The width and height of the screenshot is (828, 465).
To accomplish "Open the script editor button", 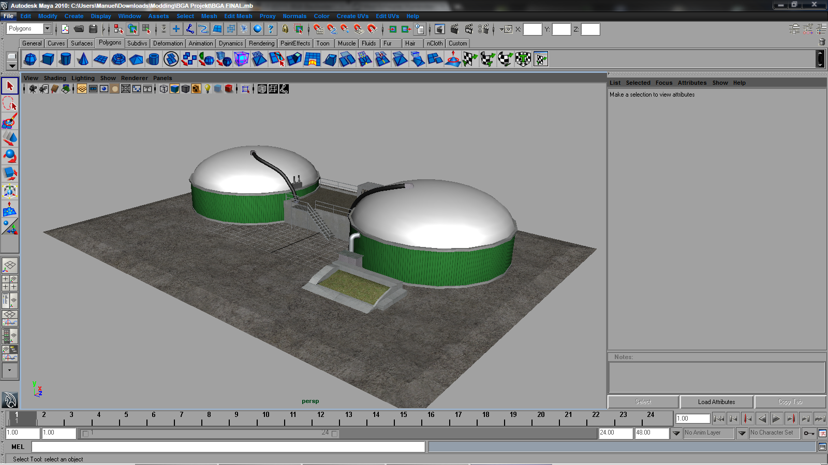I will tap(822, 447).
